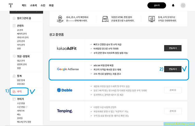The height and width of the screenshot is (126, 195).
Task: Click the bar chart icon beside 통계
Action: [x=14, y=76]
